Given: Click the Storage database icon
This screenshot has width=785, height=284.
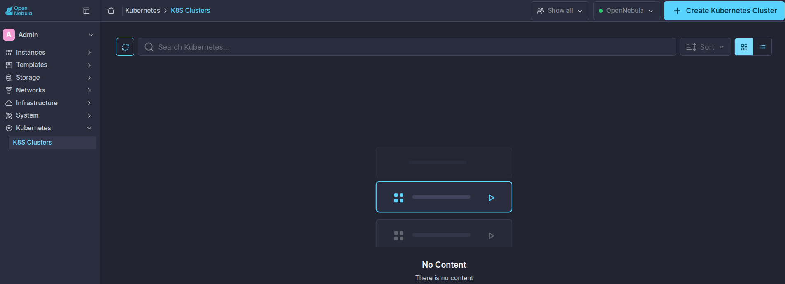Looking at the screenshot, I should point(9,78).
